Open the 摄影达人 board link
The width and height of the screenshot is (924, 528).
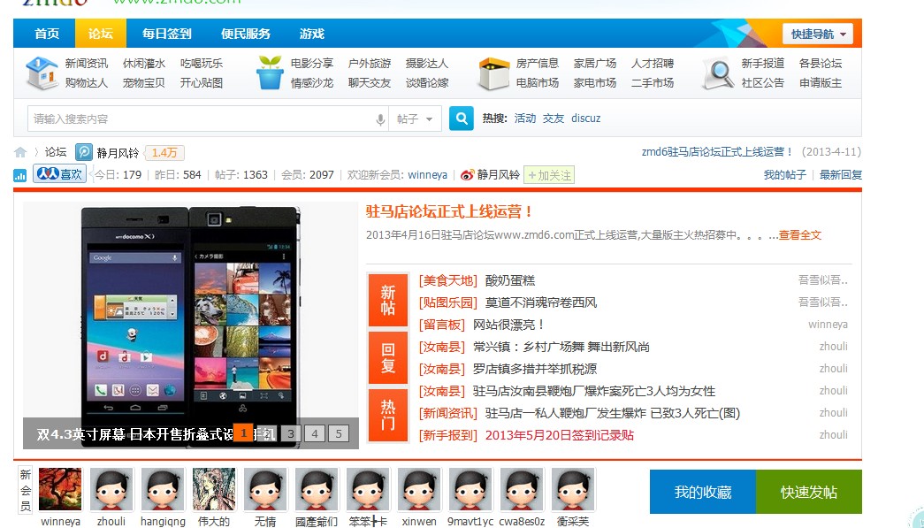coord(427,64)
